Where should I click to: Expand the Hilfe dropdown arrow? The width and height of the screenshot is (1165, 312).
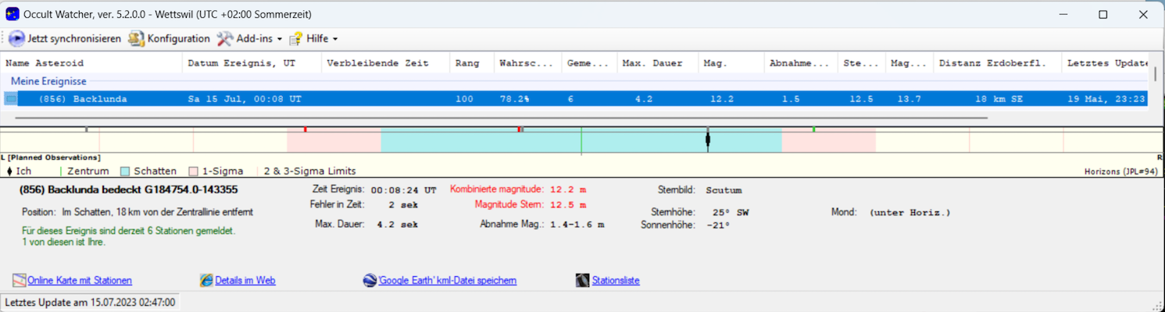point(335,39)
